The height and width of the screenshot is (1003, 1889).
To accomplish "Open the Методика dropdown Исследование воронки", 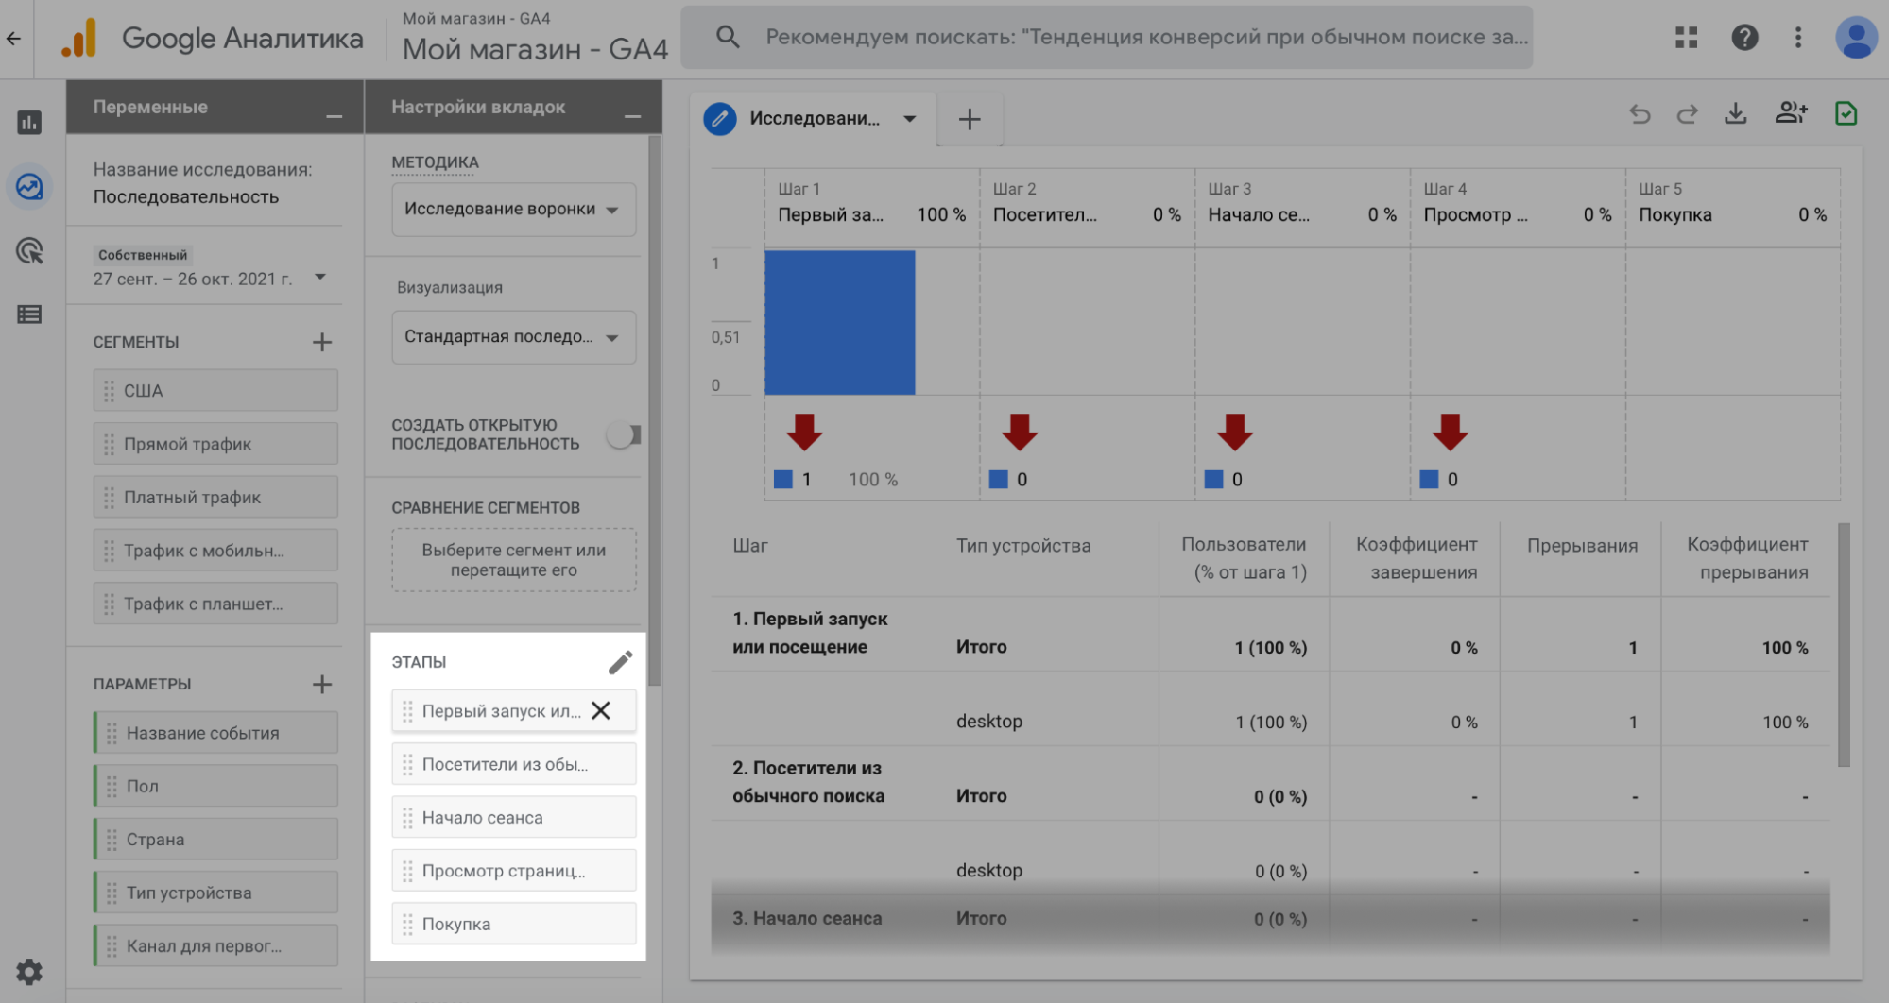I will click(x=513, y=209).
